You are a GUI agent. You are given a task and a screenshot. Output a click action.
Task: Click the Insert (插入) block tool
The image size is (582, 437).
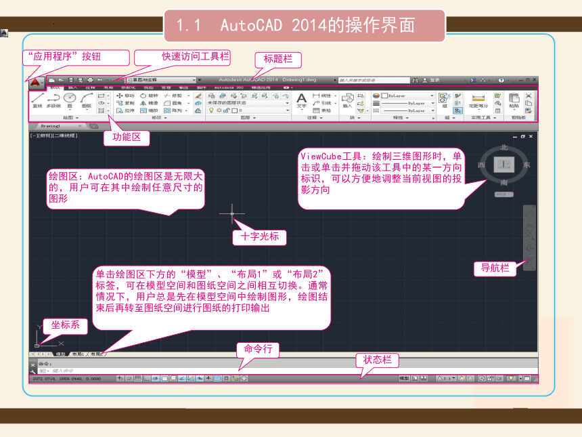(x=347, y=101)
